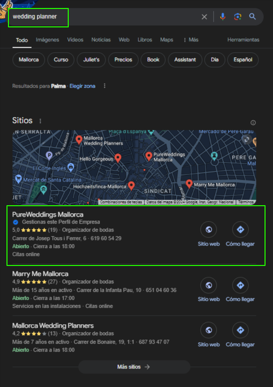The width and height of the screenshot is (273, 387).
Task: Click the Hochzeitsfinca-Mallorca map pin
Action: tap(132, 185)
